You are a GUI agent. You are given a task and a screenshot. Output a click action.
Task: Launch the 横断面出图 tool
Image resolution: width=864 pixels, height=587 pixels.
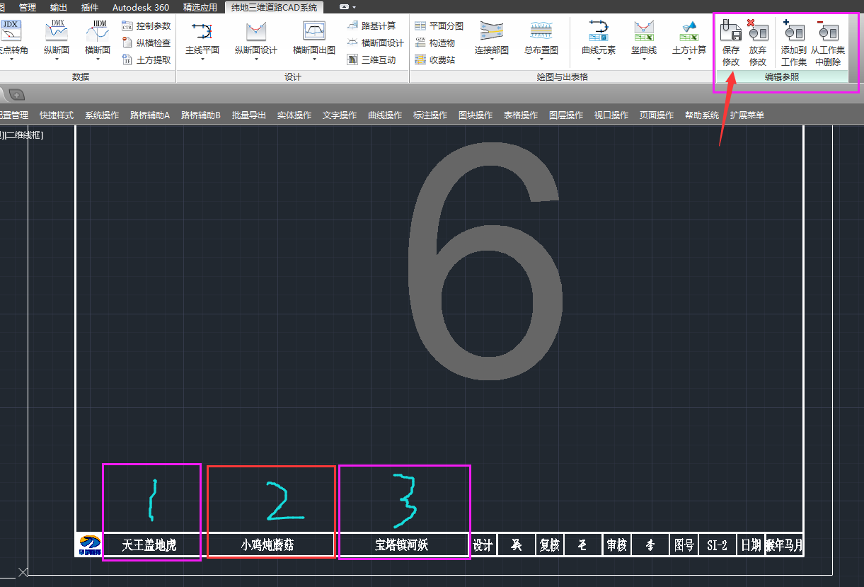point(314,39)
